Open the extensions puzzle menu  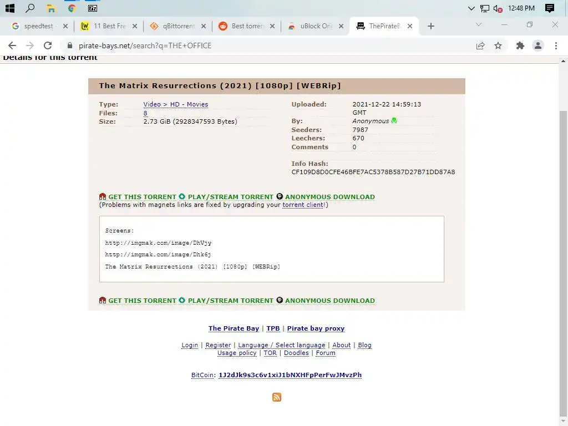coord(520,45)
